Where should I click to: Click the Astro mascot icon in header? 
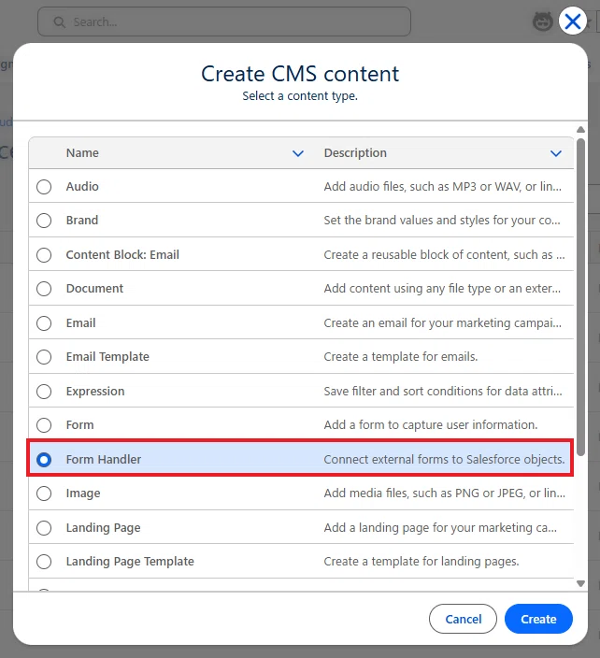[x=542, y=21]
